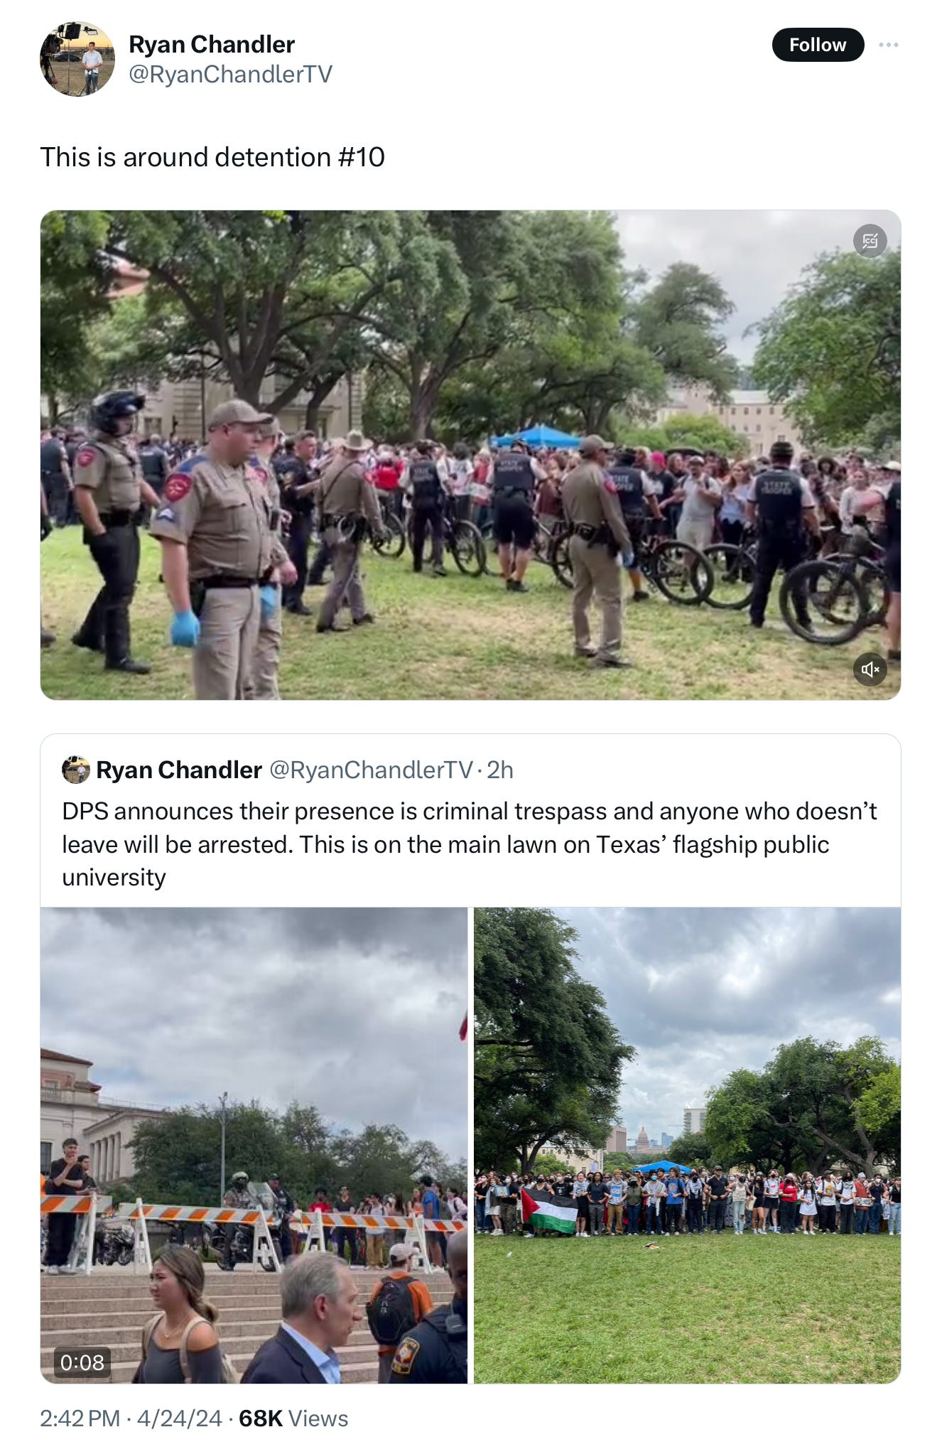Open the @RyanChandlerTV handle link
Screen dimensions: 942x1454
[x=230, y=74]
